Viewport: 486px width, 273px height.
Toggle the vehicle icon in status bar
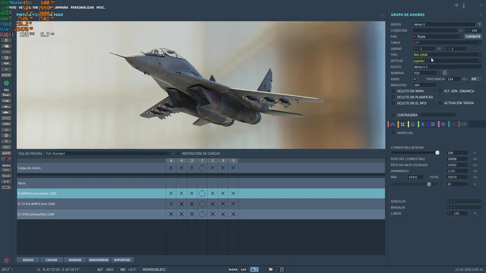271,270
